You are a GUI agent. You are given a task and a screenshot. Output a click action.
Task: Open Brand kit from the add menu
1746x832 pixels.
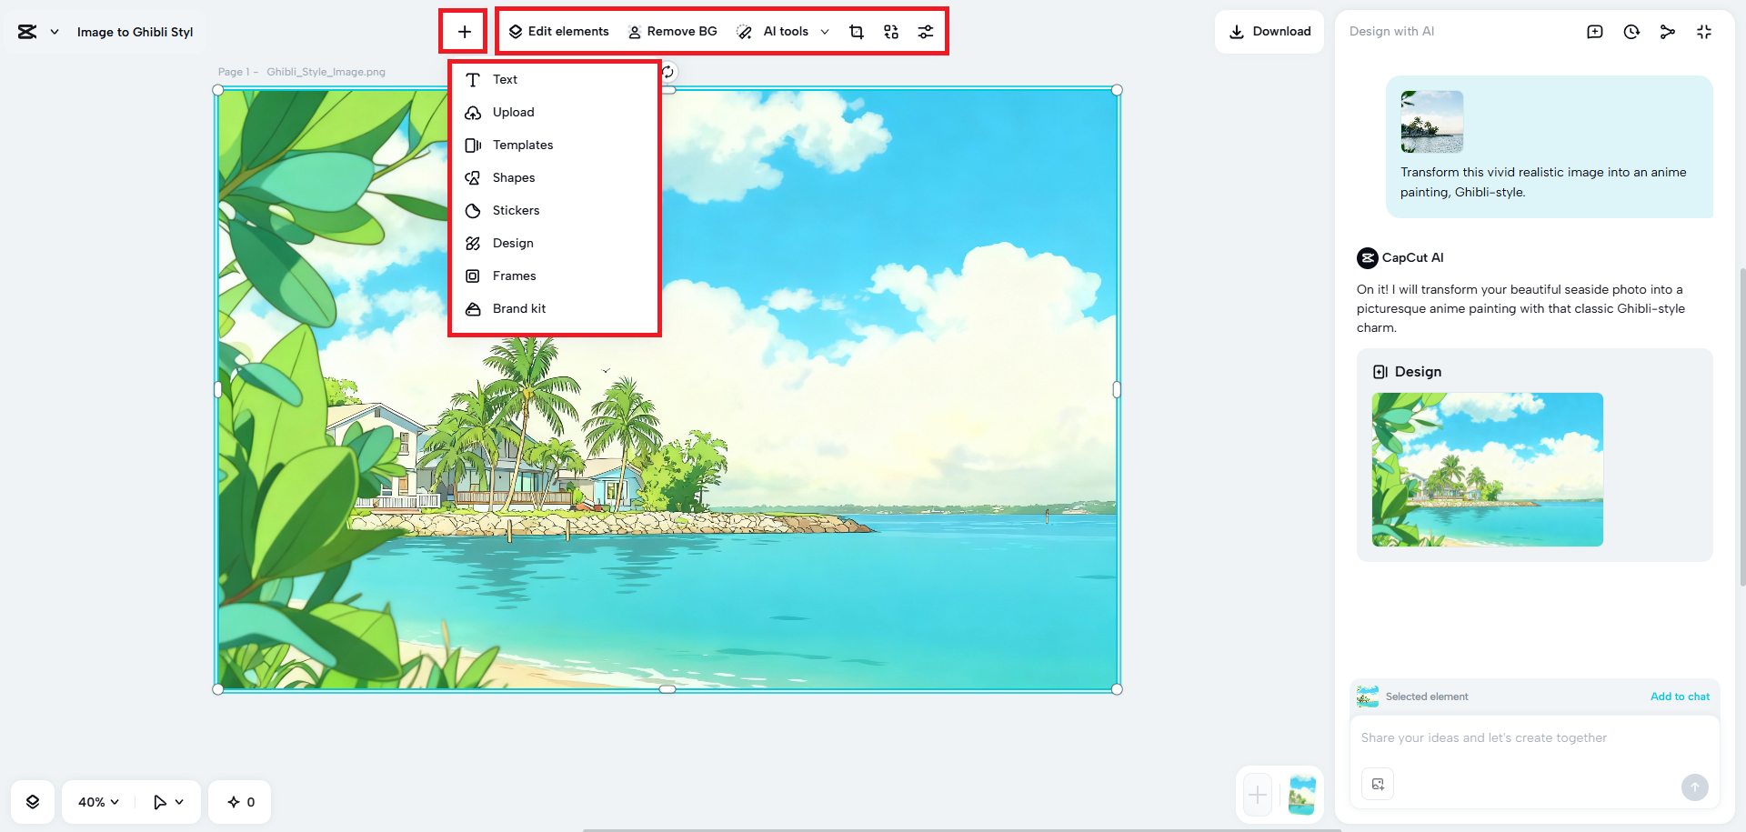tap(555, 309)
